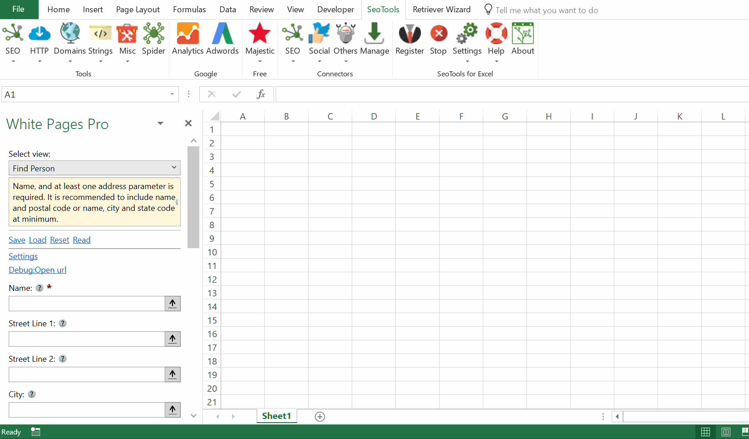Click Manage connectors download icon

pyautogui.click(x=374, y=34)
